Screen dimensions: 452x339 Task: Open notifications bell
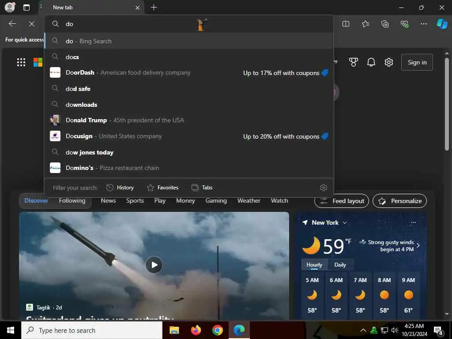(x=371, y=62)
